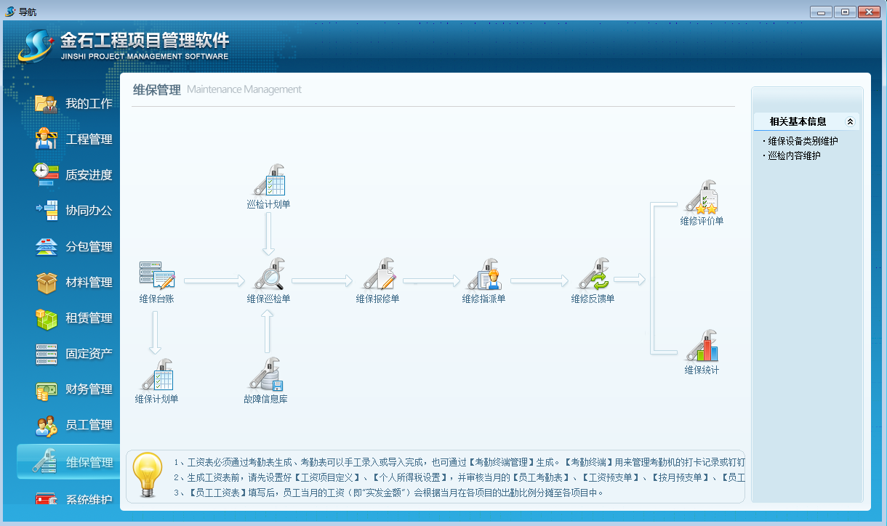Click the light bulb tips icon
This screenshot has width=887, height=526.
pyautogui.click(x=148, y=475)
